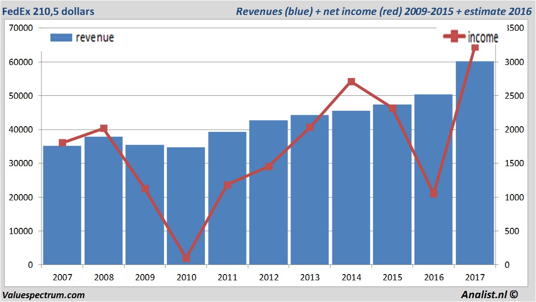Viewport: 536px width, 302px height.
Task: Select the 2007 revenue bar
Action: pyautogui.click(x=62, y=205)
